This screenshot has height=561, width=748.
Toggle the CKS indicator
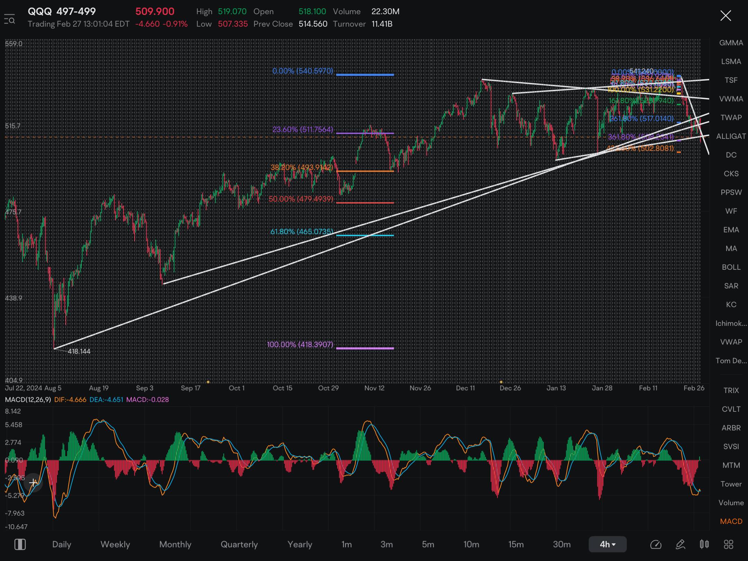pos(731,173)
